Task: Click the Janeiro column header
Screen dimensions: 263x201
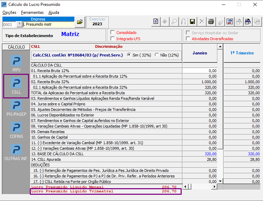Action: [200, 53]
